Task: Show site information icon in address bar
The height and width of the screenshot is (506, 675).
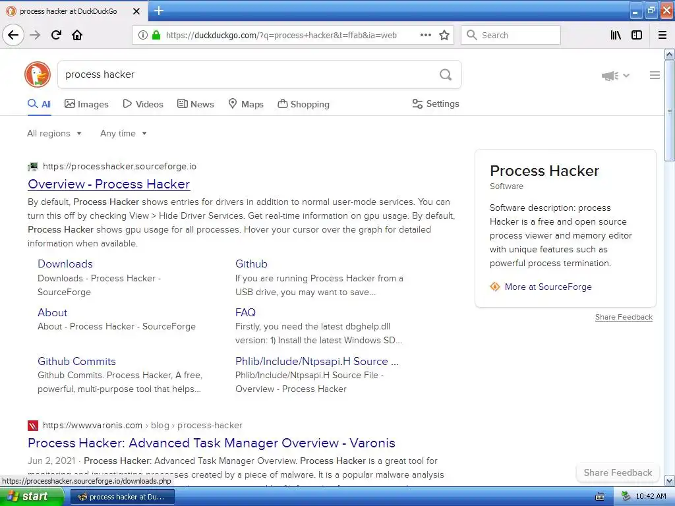Action: 142,36
